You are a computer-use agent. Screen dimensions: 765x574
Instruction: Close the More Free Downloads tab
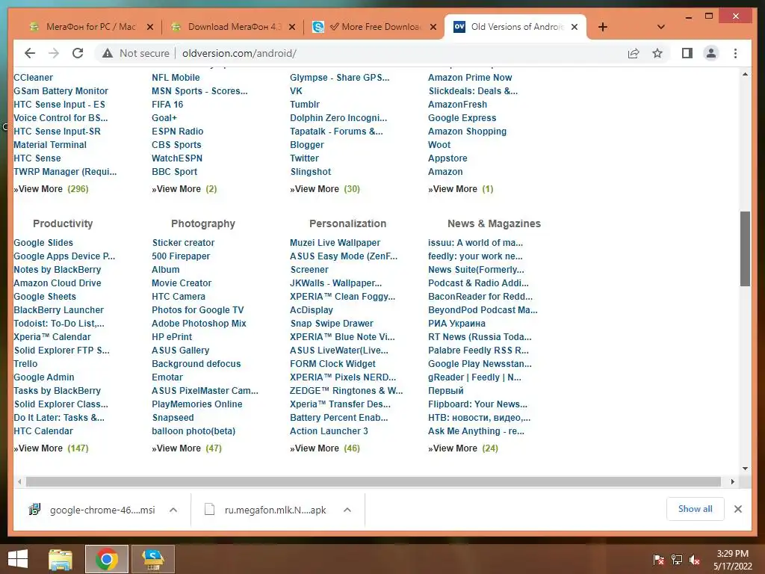coord(433,27)
